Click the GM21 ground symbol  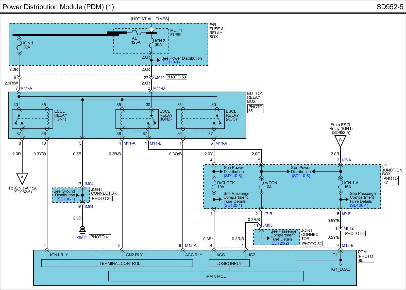(x=82, y=230)
